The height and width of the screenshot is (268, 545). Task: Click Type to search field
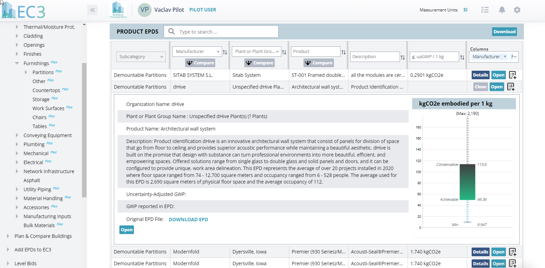click(x=221, y=32)
